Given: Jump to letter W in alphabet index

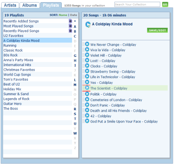Looking at the screenshot, I should pos(75,133).
